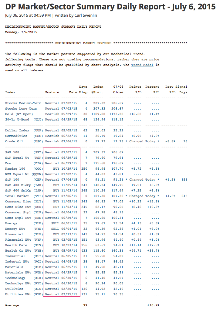Click the Average row label
The height and width of the screenshot is (312, 220).
click(x=12, y=305)
